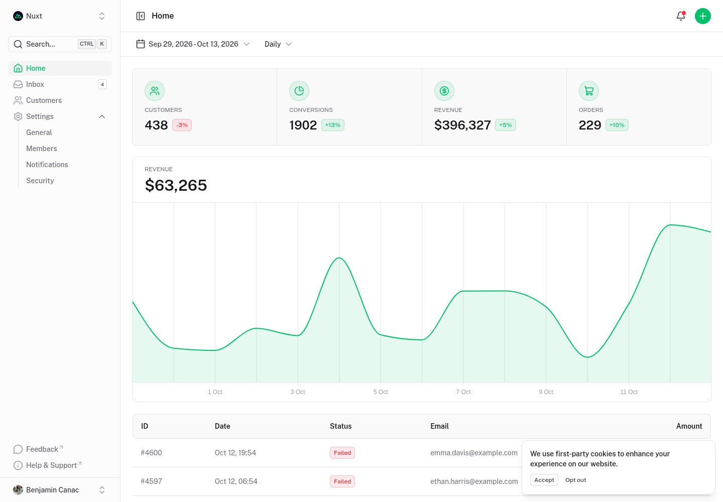Collapse the Settings submenu chevron
The width and height of the screenshot is (723, 502).
tap(102, 116)
